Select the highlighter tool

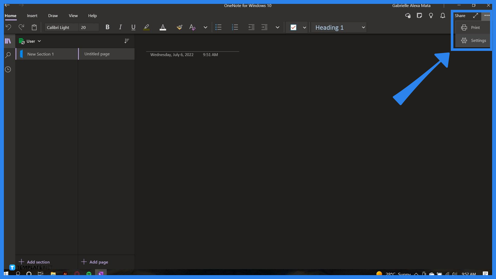point(146,27)
